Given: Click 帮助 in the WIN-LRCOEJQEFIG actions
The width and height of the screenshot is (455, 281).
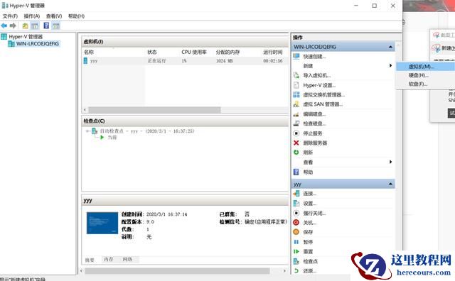Looking at the screenshot, I should [x=308, y=172].
